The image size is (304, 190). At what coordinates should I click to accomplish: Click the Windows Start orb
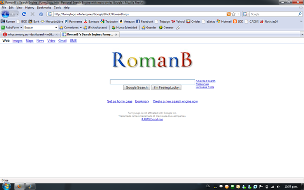pyautogui.click(x=6, y=186)
